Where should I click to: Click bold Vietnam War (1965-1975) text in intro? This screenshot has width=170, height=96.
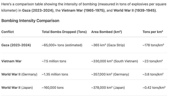point(83,10)
